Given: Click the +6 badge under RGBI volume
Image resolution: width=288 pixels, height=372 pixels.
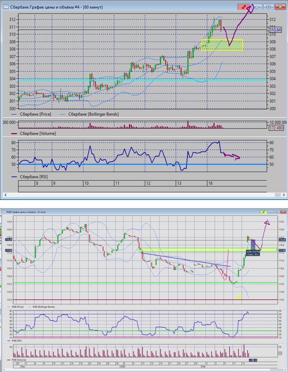Looking at the screenshot, I should pos(255,360).
